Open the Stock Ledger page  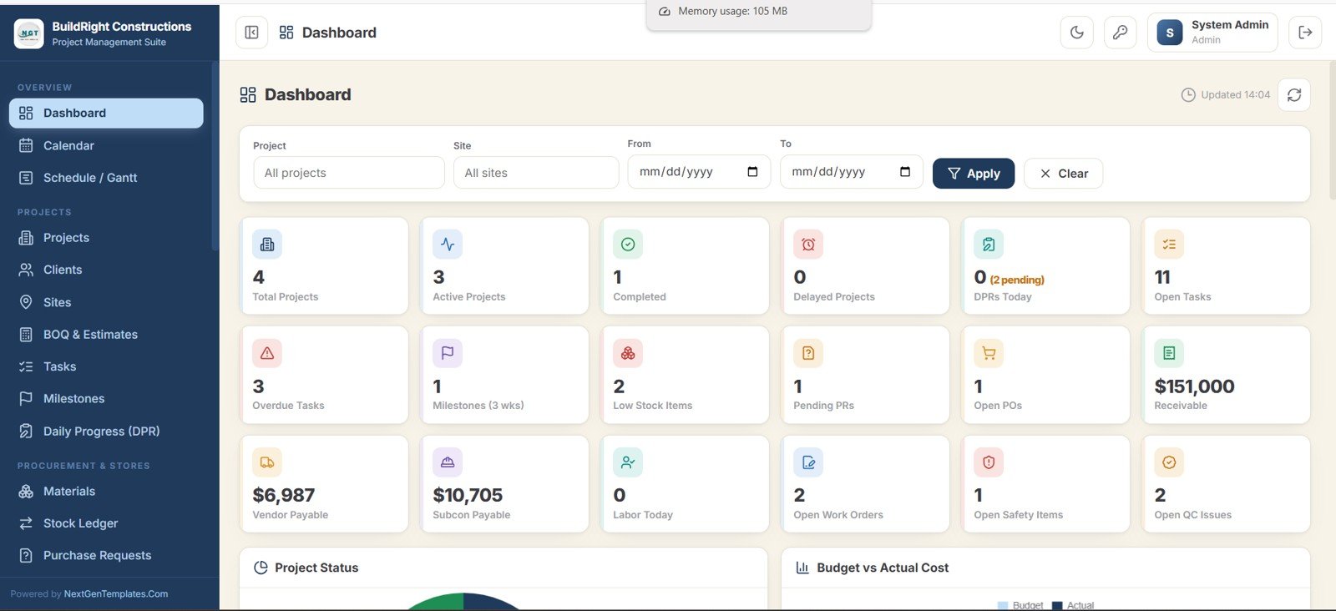(106, 523)
